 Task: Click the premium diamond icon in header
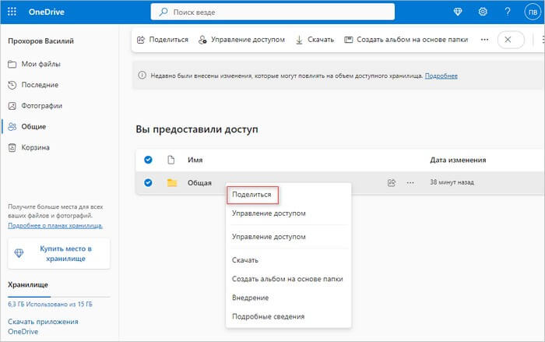(458, 12)
